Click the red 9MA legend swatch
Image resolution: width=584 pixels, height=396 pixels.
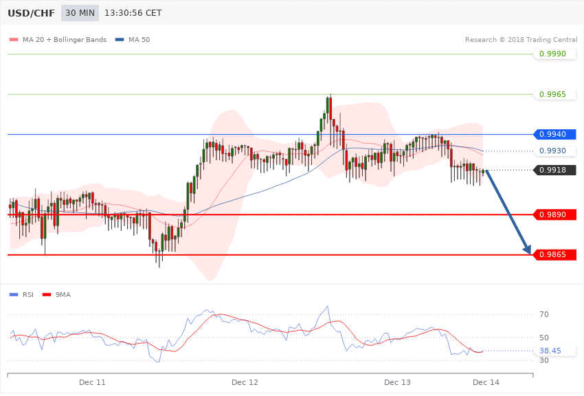pos(47,295)
